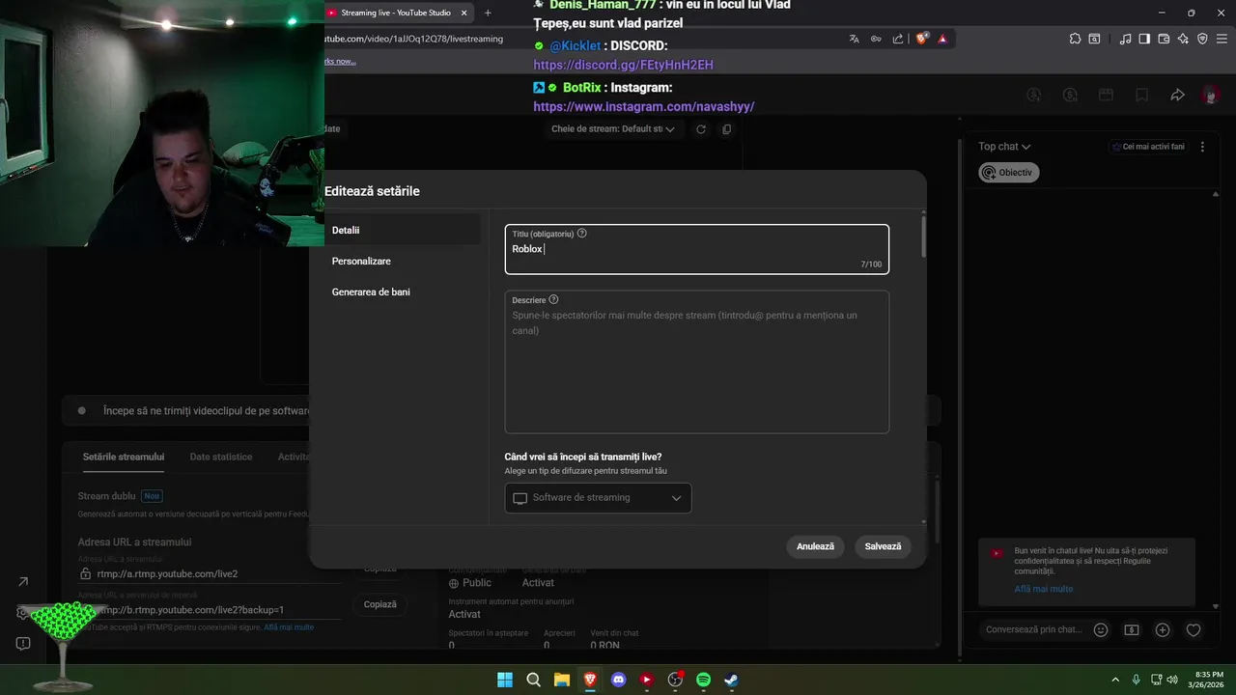This screenshot has width=1236, height=695.
Task: Expand the system tray hidden icons chevron
Action: [x=1115, y=680]
